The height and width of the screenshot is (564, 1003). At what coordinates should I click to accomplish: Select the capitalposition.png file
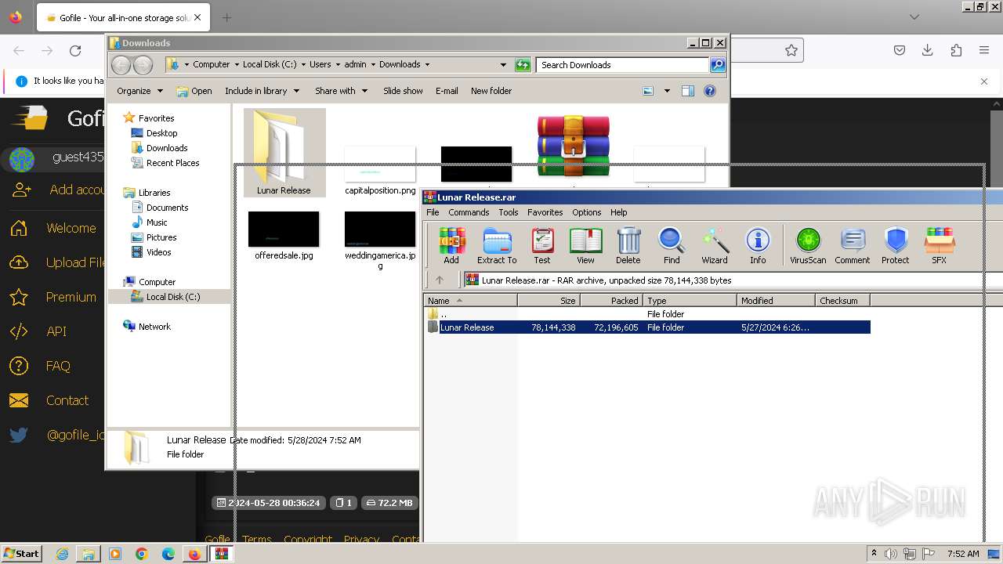tap(380, 170)
